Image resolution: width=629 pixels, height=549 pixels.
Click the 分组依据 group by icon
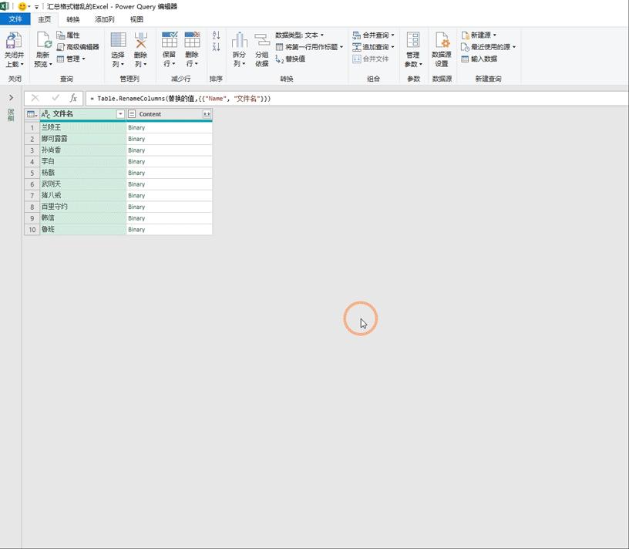(262, 41)
